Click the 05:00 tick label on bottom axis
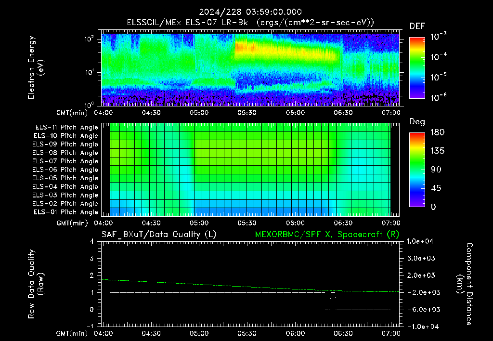The image size is (493, 341). (x=199, y=333)
